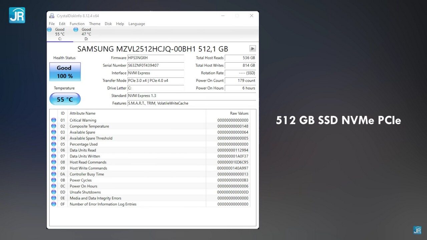Click the 55 °C temperature button
Screen dimensions: 427x240
click(65, 99)
